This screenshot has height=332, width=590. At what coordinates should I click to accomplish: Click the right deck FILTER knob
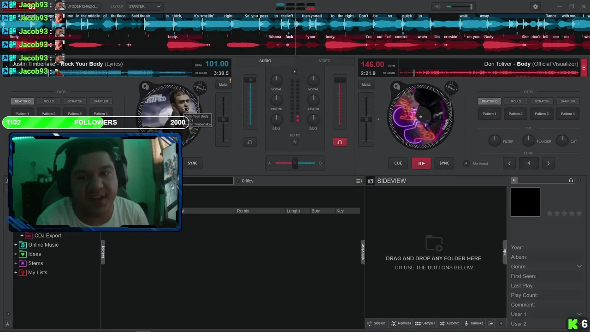click(495, 141)
